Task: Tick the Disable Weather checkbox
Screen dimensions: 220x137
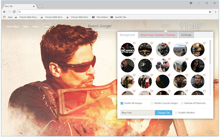Action: 176,113
